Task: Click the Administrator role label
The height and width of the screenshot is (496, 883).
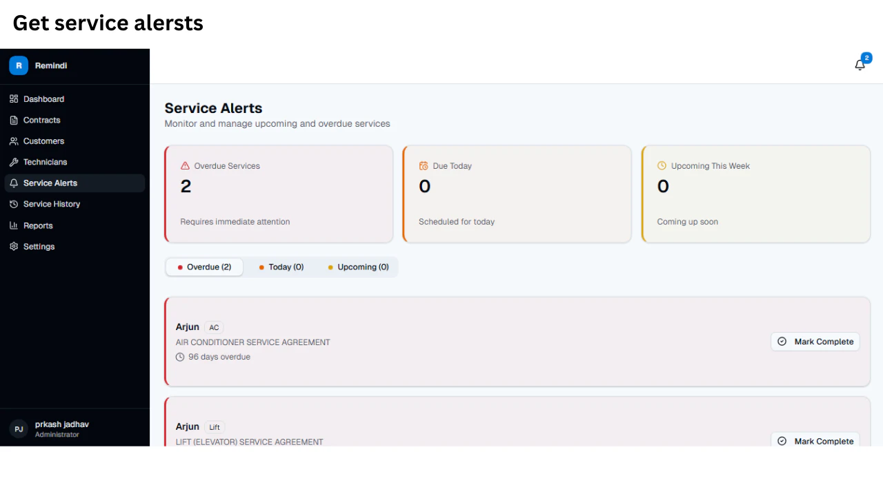Action: [x=57, y=435]
